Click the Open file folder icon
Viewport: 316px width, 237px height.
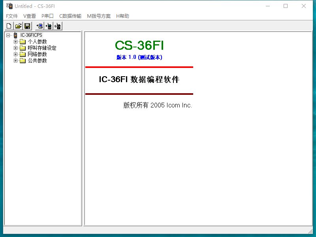18,26
